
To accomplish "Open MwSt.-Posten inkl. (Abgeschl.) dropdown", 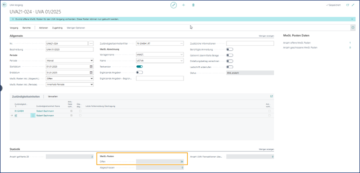I will pyautogui.click(x=70, y=78).
